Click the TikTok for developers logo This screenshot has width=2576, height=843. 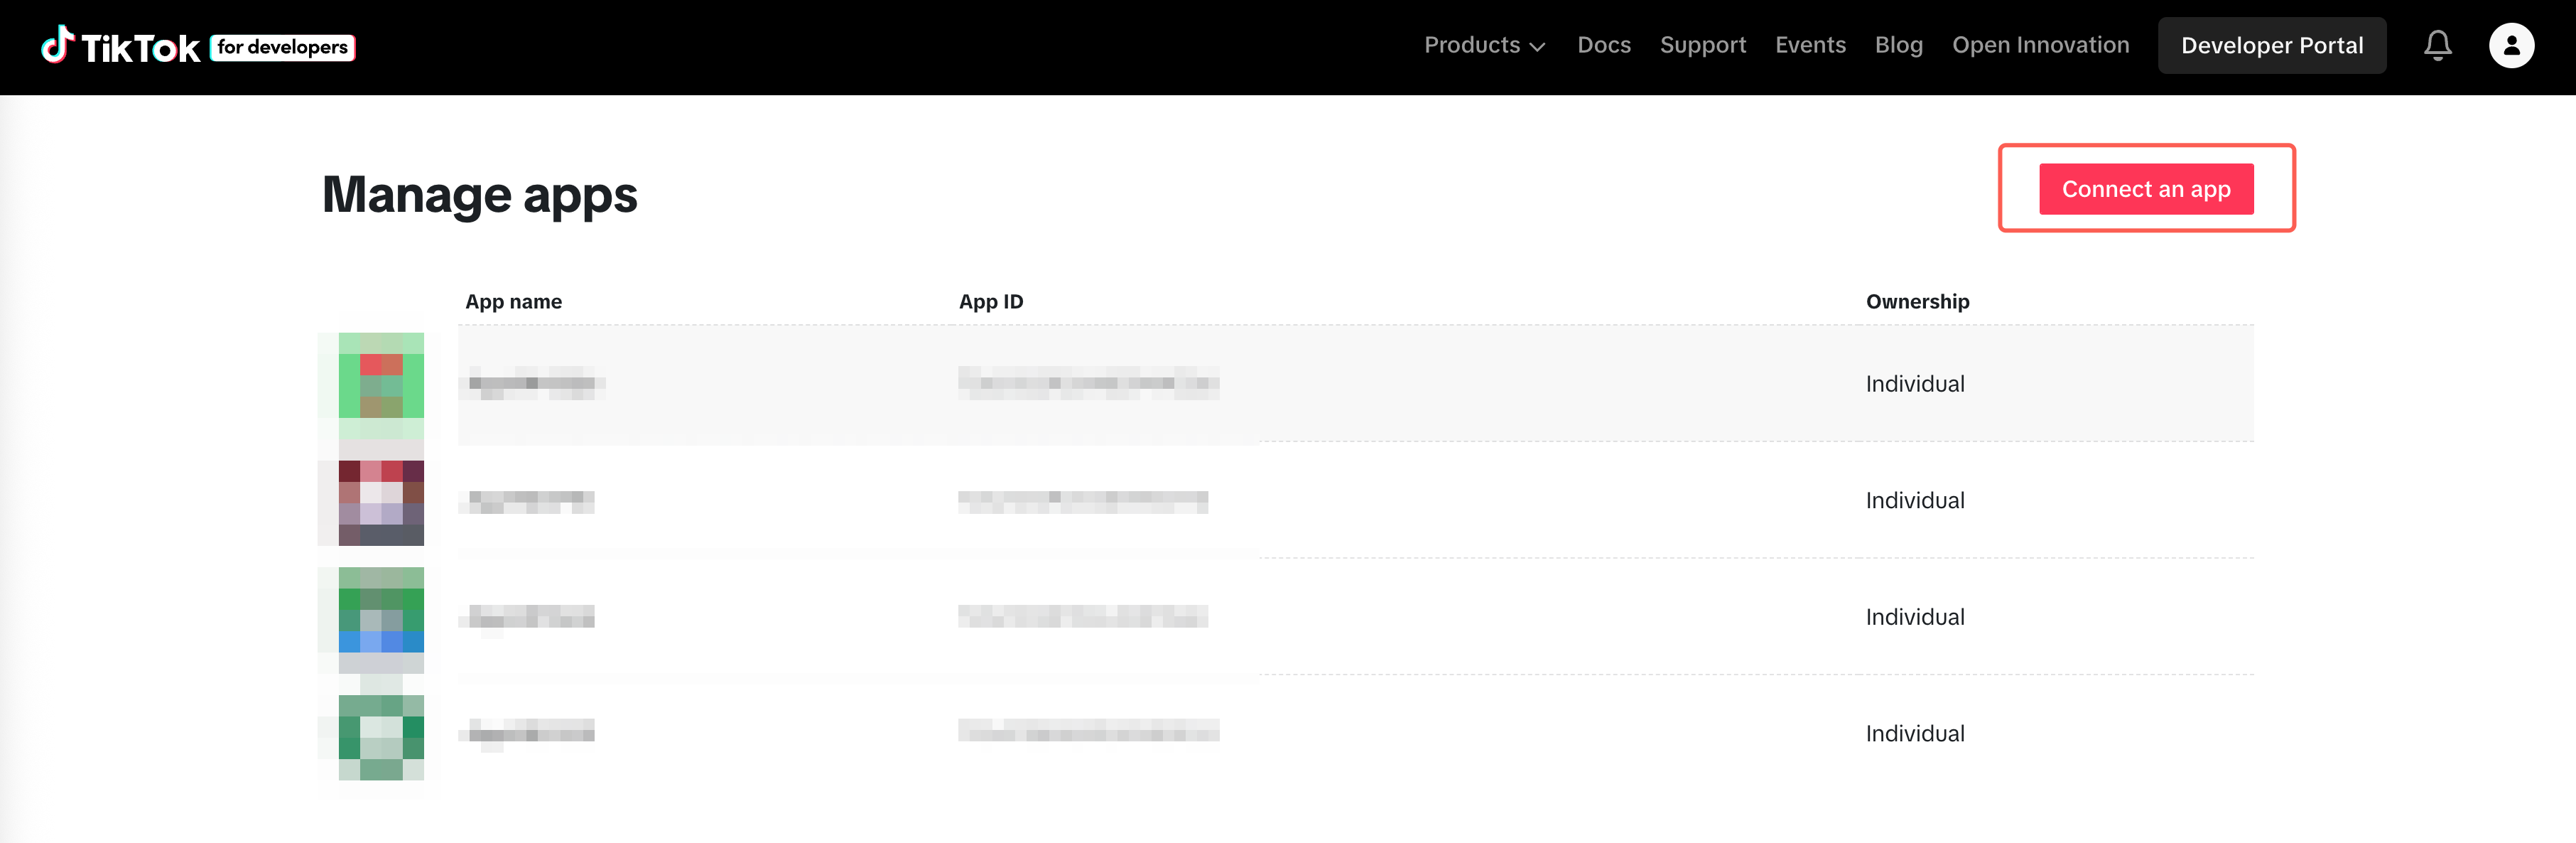pyautogui.click(x=197, y=46)
